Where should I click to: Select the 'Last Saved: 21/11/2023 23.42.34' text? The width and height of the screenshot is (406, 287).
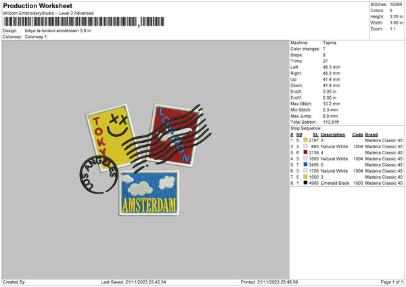(133, 282)
